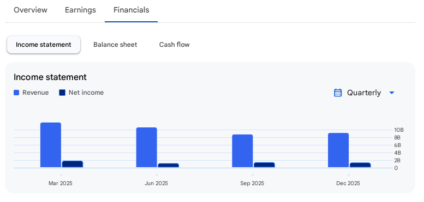Click the 10B y-axis value

pyautogui.click(x=399, y=130)
